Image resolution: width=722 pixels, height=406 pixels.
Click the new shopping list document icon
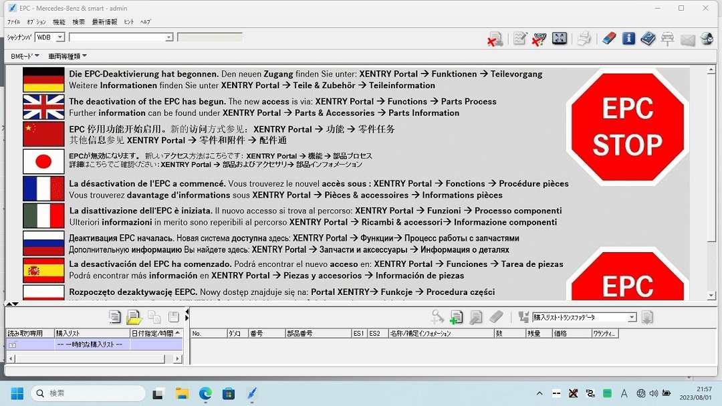click(115, 318)
